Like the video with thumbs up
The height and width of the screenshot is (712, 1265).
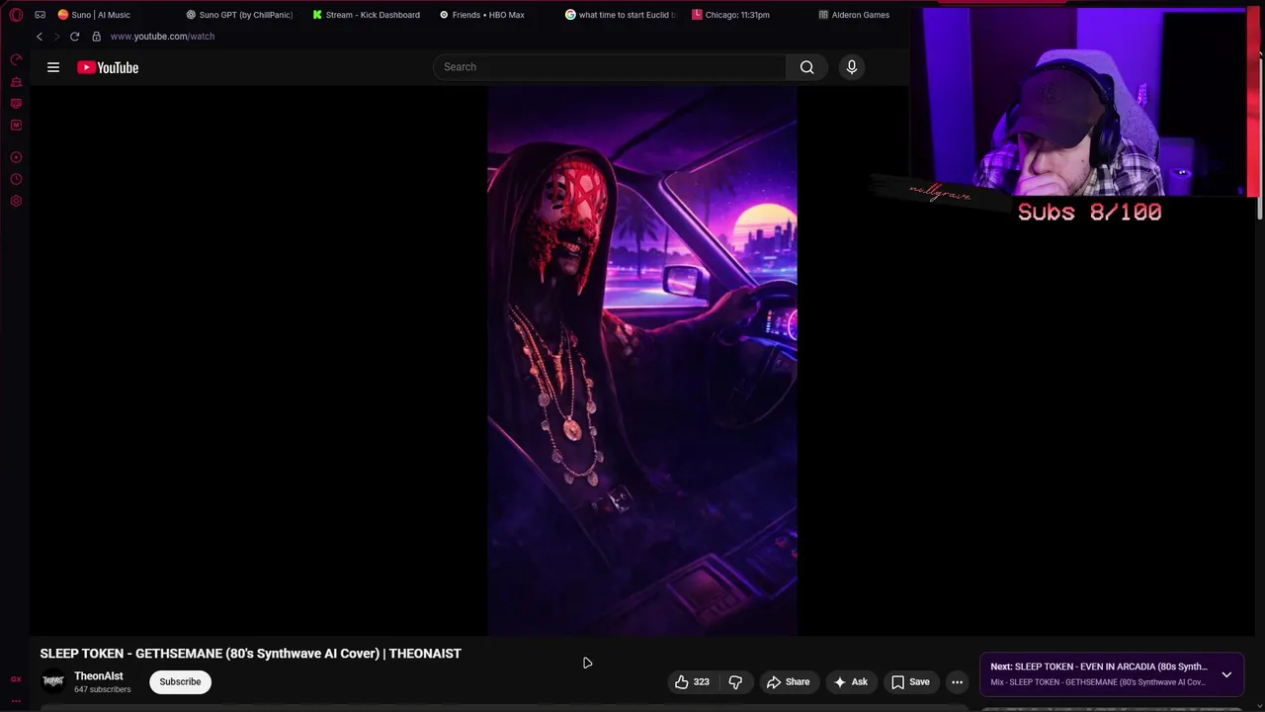pos(692,681)
